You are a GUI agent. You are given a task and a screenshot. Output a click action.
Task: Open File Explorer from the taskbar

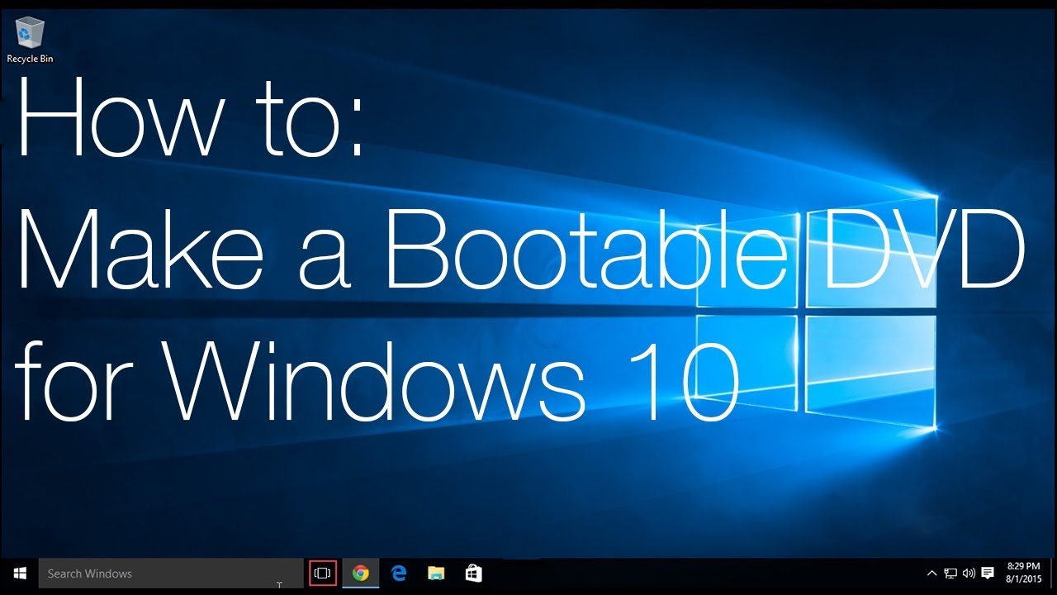point(436,573)
